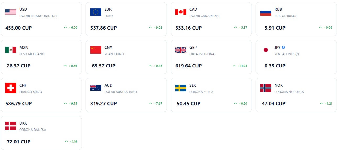Expand the GBP rate change chevron

pos(234,66)
